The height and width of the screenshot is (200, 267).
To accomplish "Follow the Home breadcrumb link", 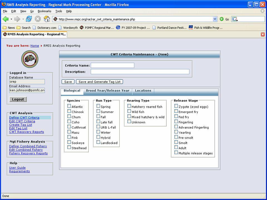I will tap(35, 46).
